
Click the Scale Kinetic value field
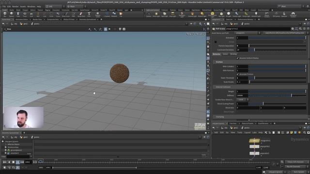[242, 82]
